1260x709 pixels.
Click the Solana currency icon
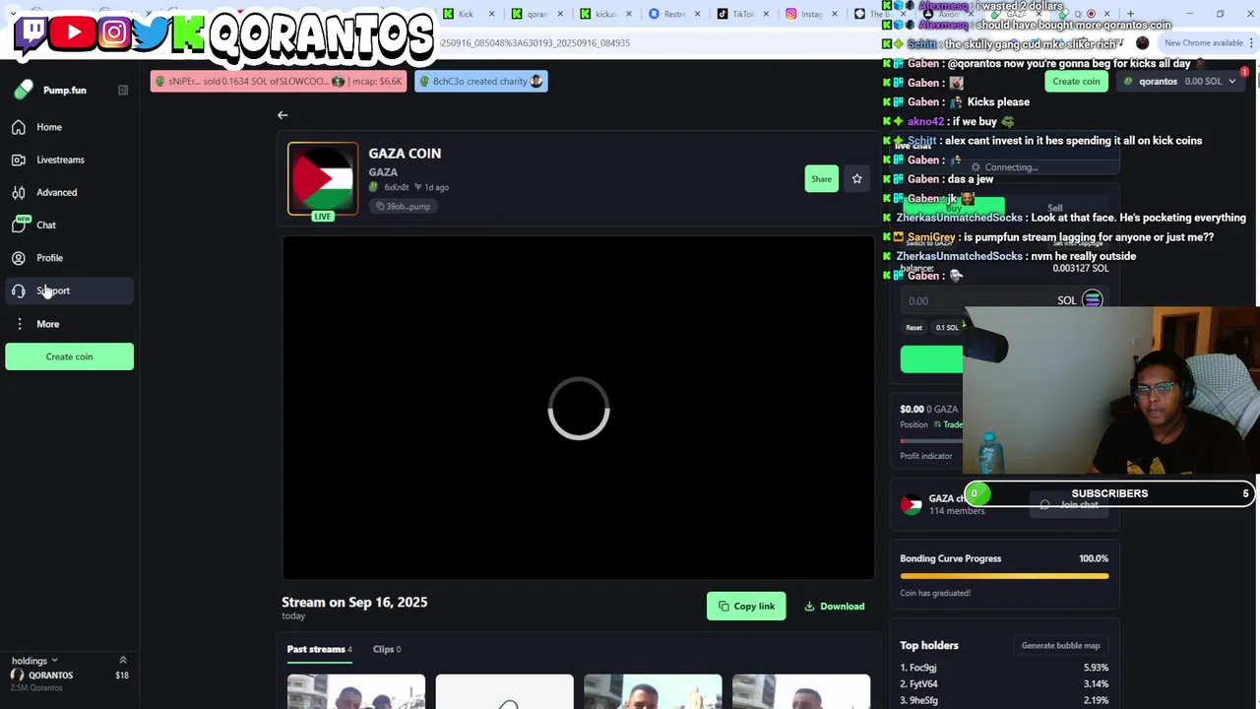[1093, 300]
